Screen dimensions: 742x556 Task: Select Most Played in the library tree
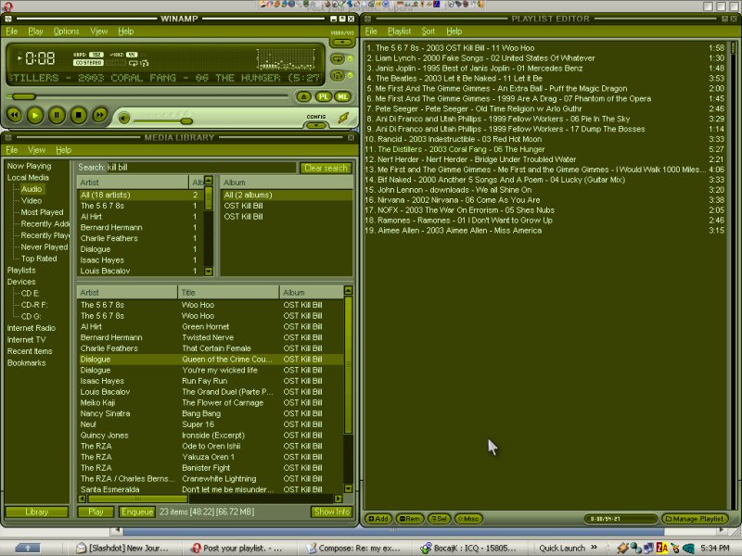[x=43, y=212]
